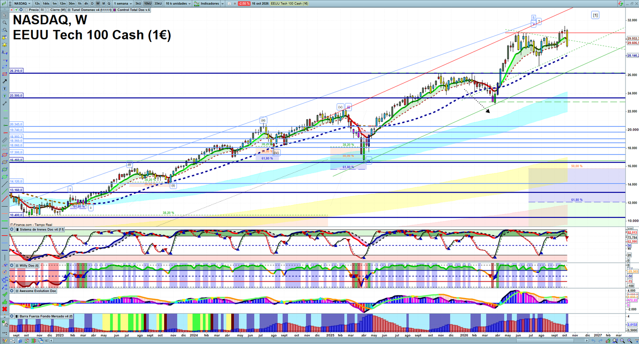Choose the green speech-bubble text tool
The width and height of the screenshot is (639, 344).
[4, 96]
